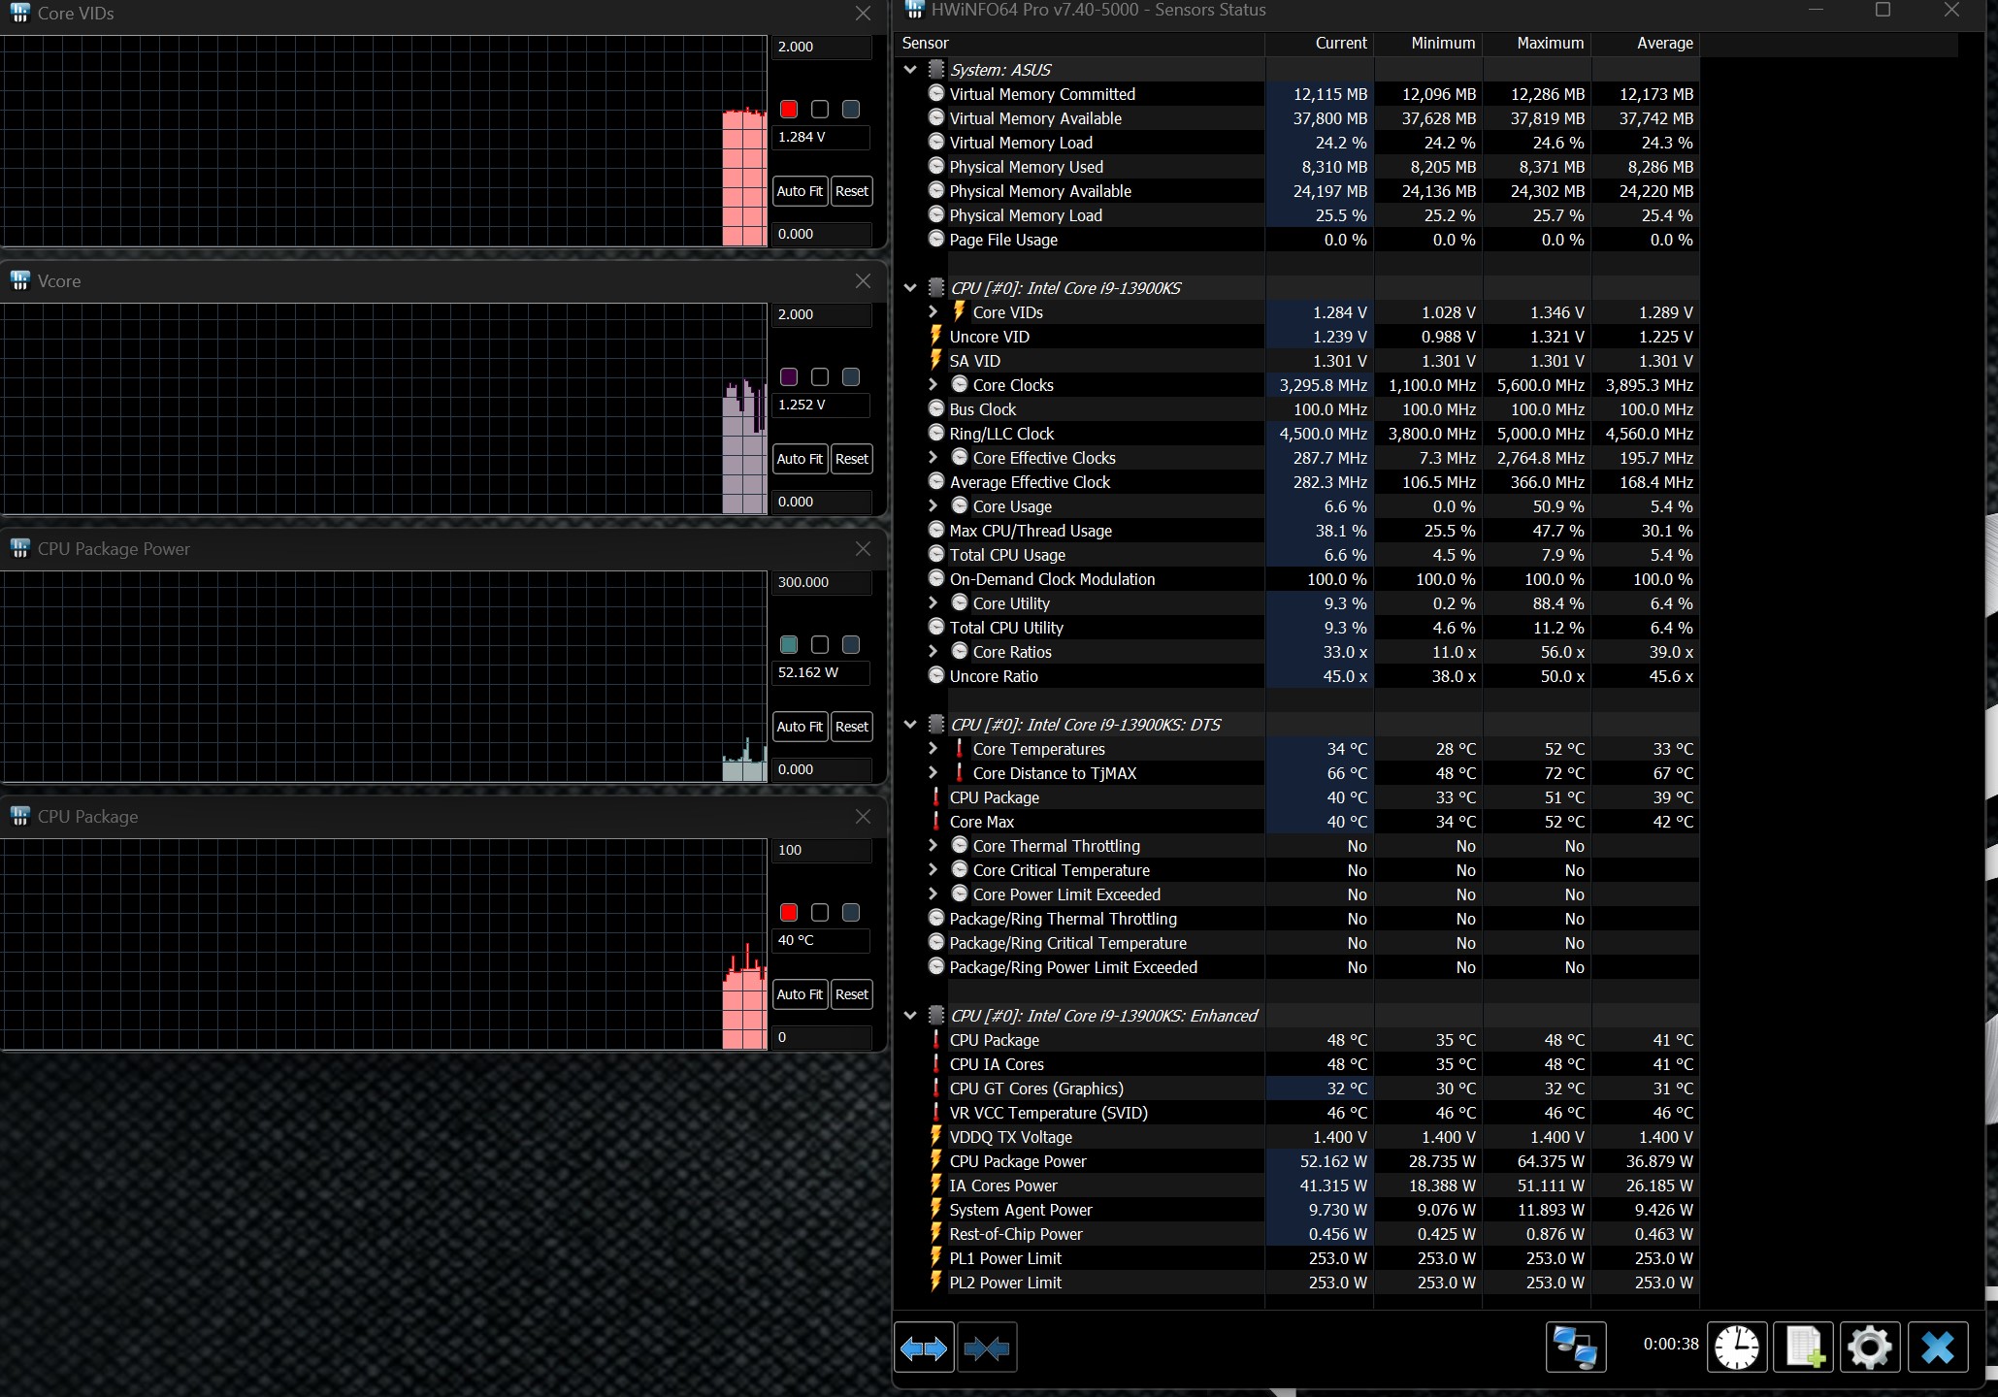Start logging with the sheet-plus icon
The image size is (1998, 1397).
(1804, 1348)
